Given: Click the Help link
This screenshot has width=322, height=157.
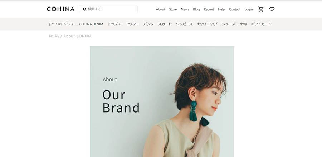Looking at the screenshot, I should click(x=221, y=9).
